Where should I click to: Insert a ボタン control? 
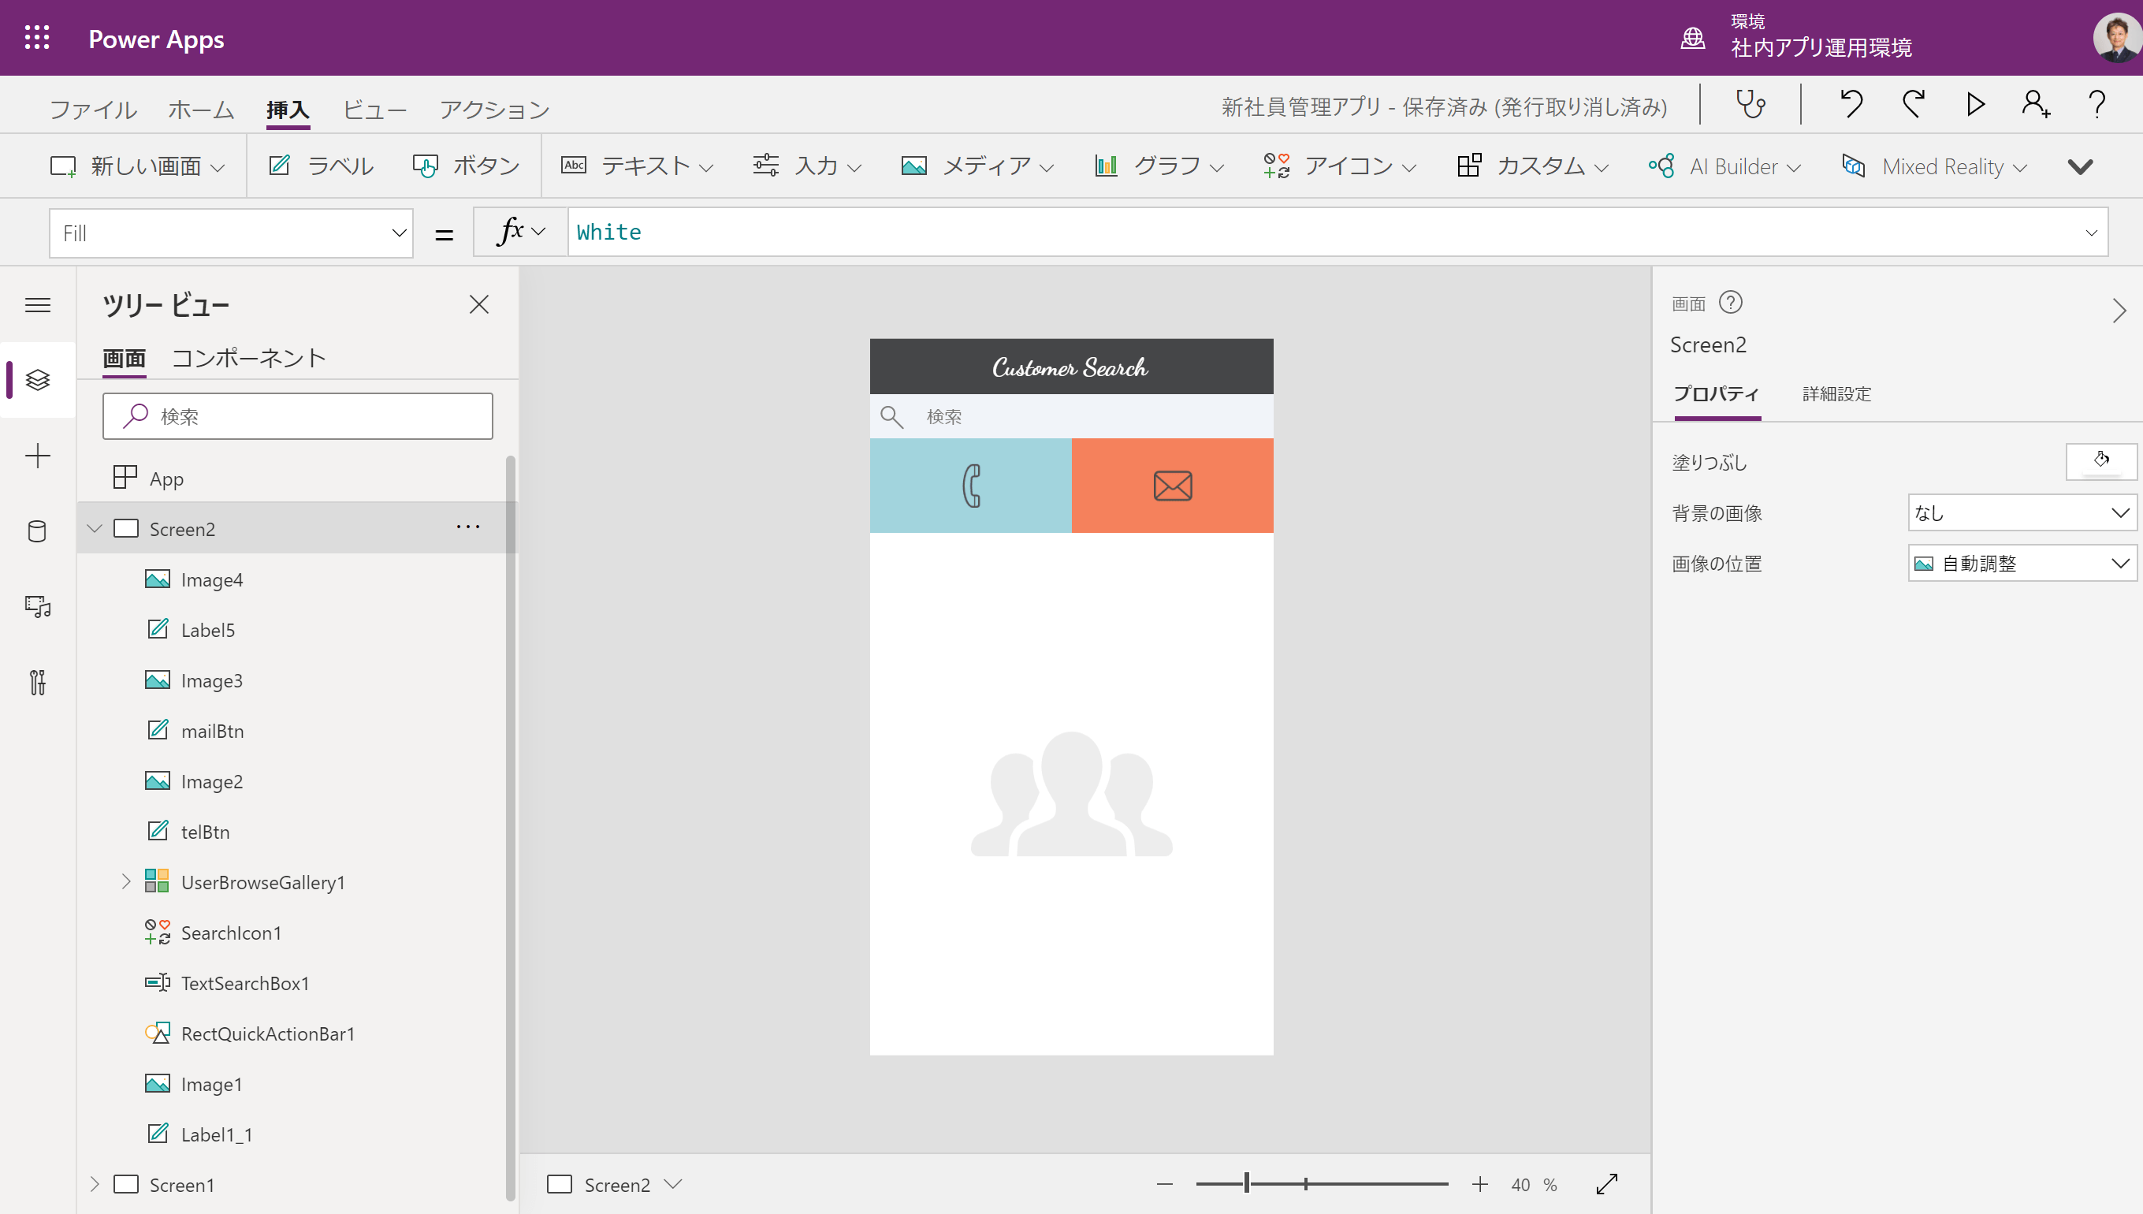(x=467, y=165)
